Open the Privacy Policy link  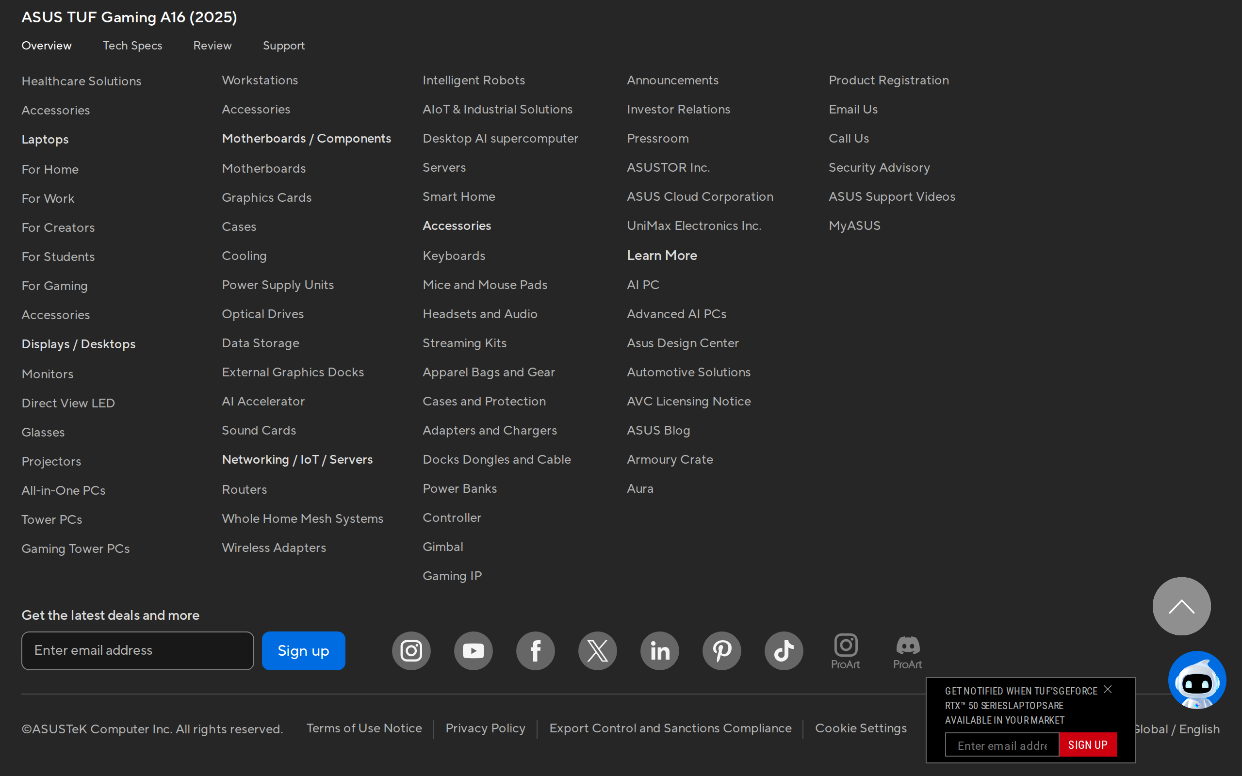(x=485, y=728)
